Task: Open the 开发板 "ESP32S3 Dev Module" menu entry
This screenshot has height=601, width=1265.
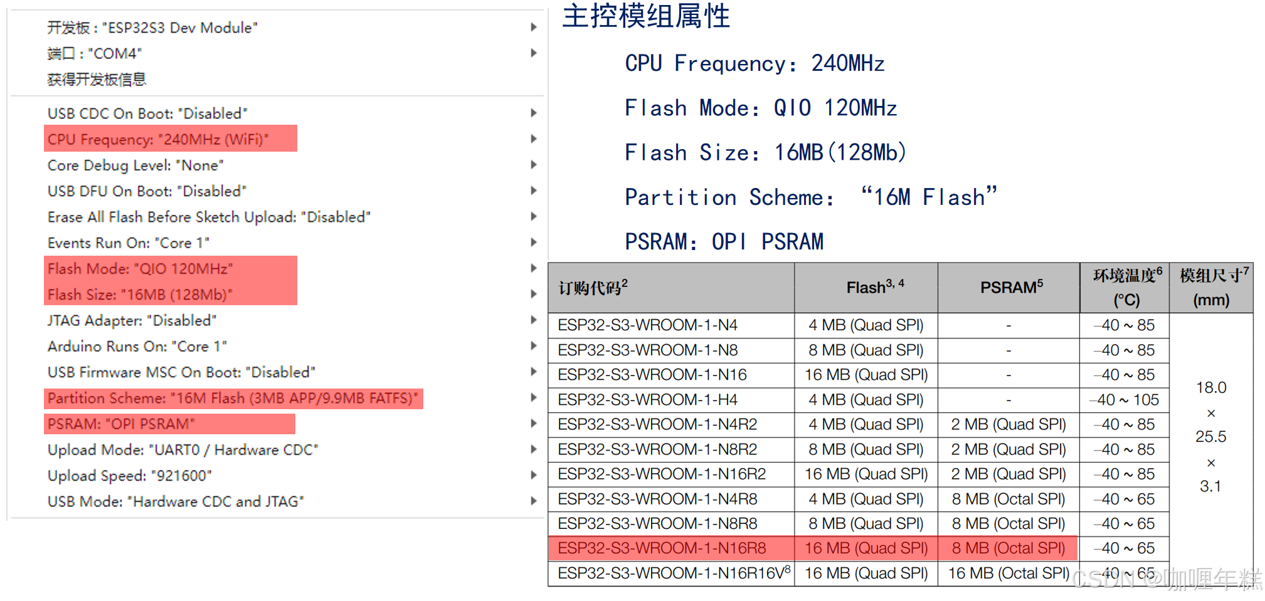Action: [276, 28]
